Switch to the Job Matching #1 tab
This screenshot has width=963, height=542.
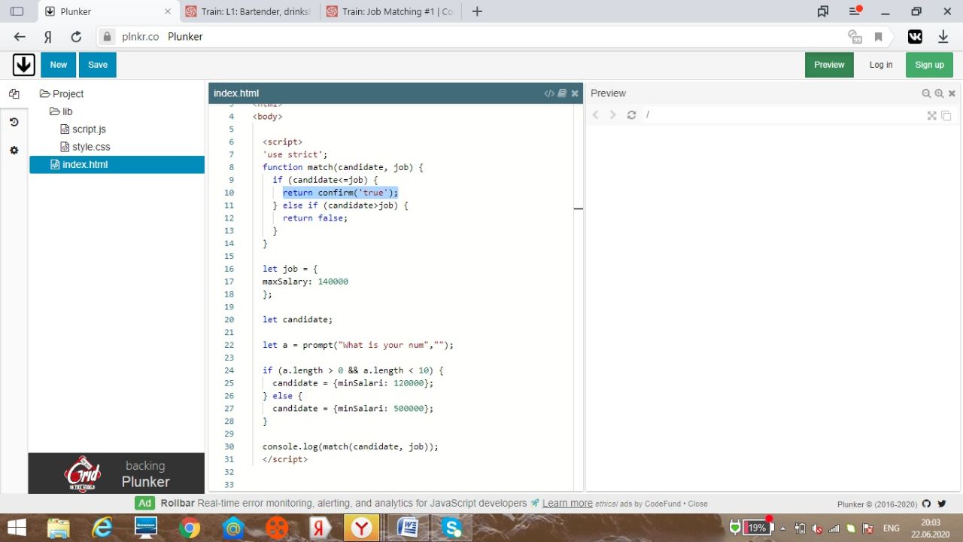point(391,11)
